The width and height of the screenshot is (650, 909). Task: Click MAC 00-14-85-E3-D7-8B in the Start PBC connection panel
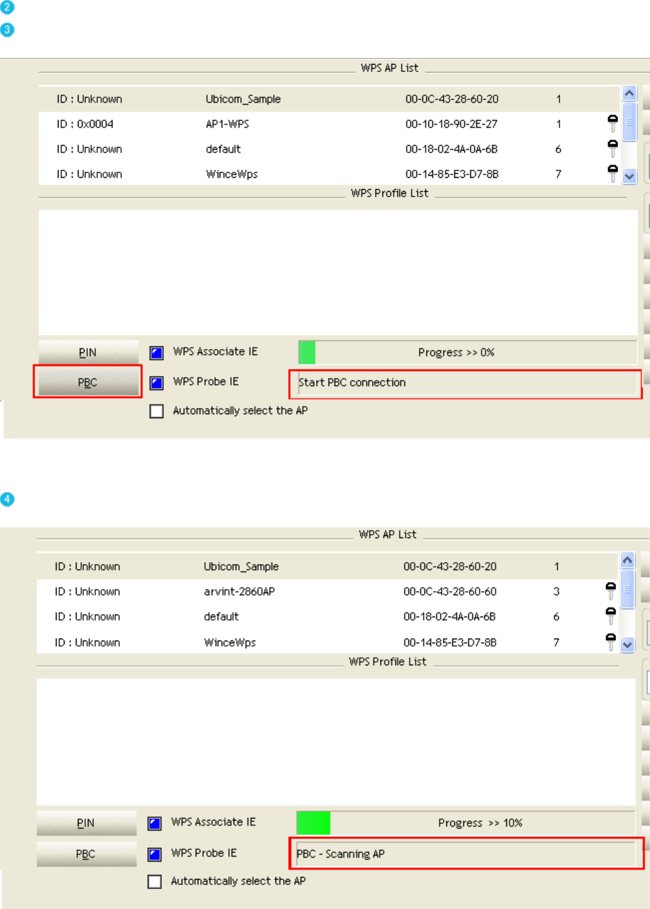point(452,174)
